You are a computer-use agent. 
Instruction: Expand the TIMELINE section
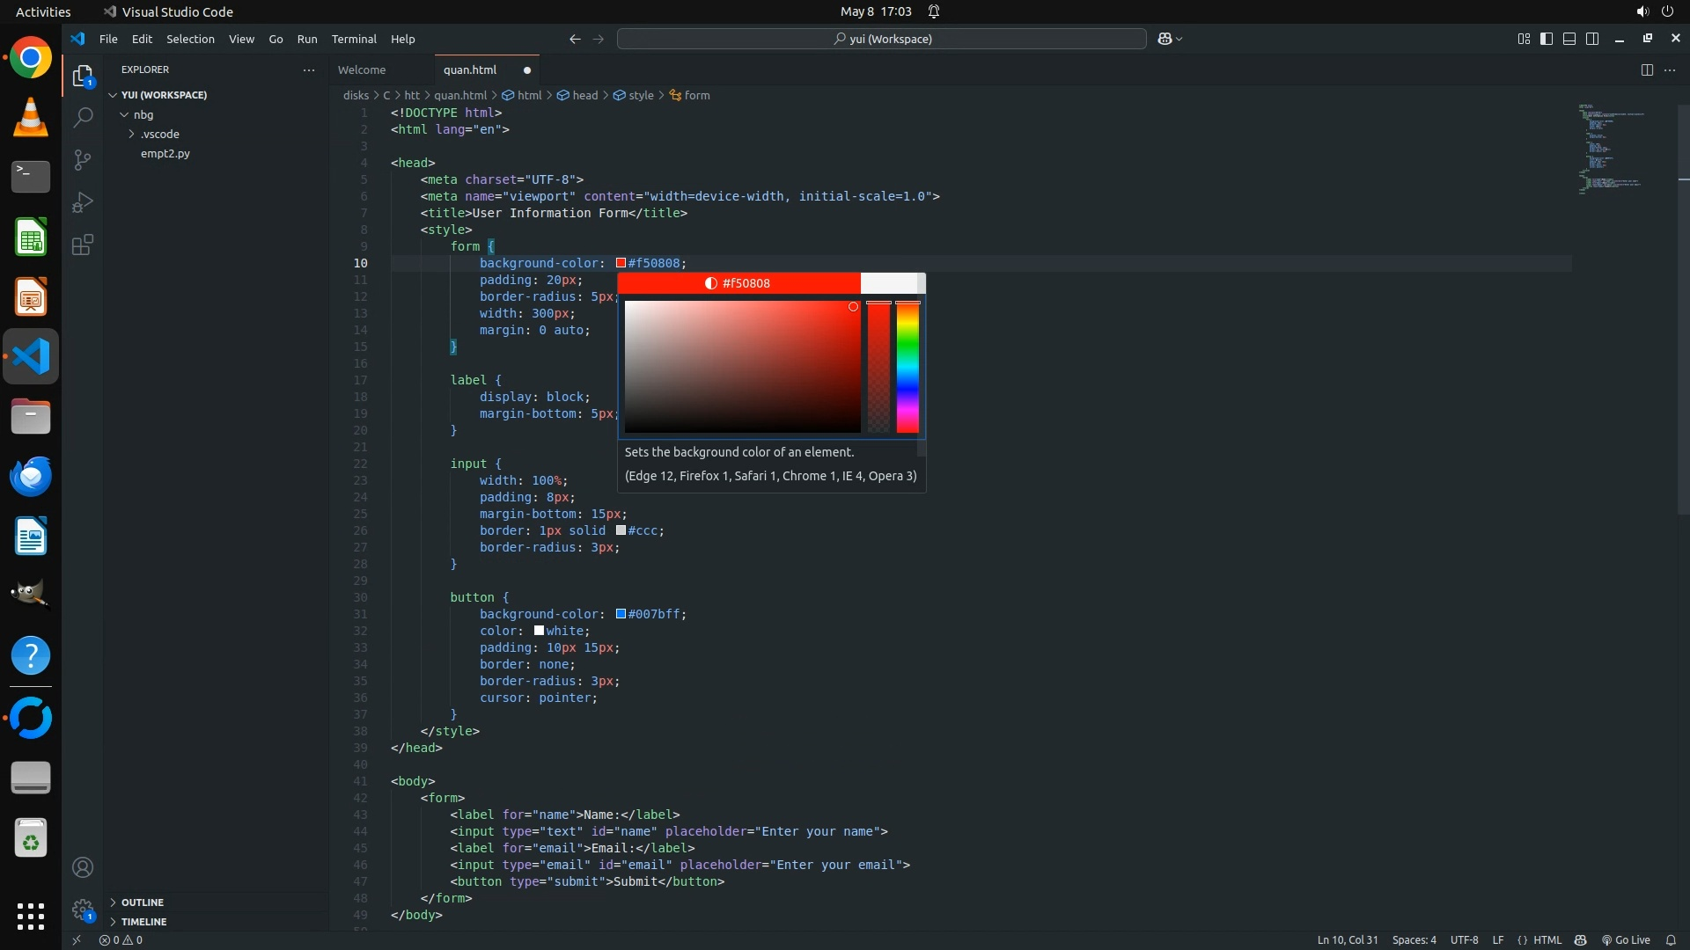[x=143, y=922]
